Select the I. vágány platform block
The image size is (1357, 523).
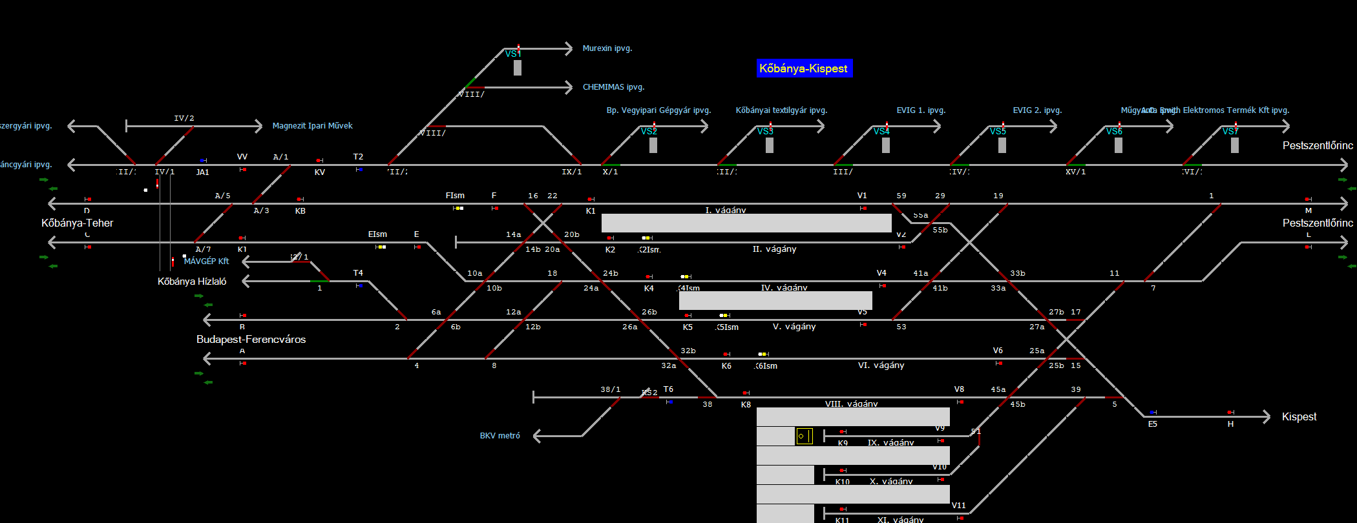coord(746,223)
